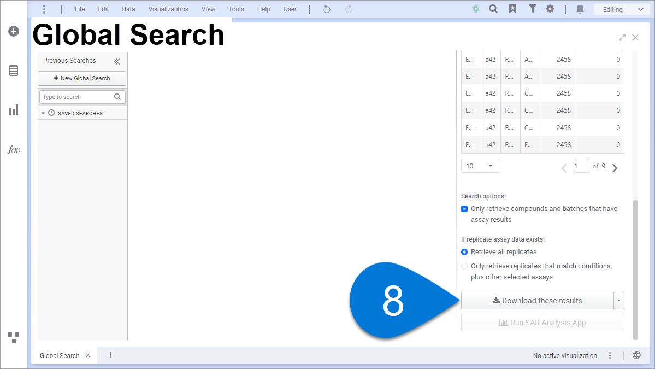Click the Redo arrow icon
The height and width of the screenshot is (369, 655).
[349, 9]
